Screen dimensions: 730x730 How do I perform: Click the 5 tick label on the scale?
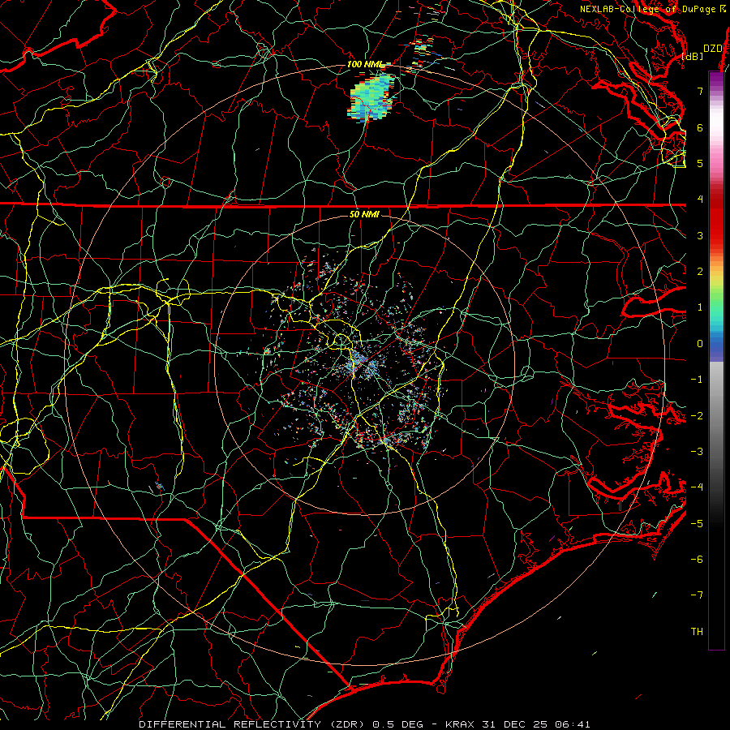click(700, 163)
